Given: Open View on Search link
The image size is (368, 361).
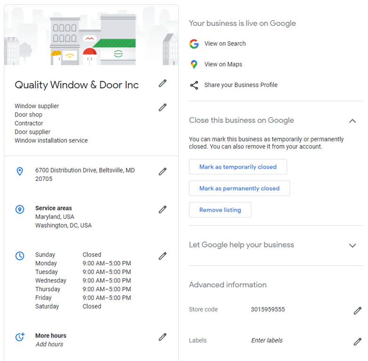Looking at the screenshot, I should point(225,44).
